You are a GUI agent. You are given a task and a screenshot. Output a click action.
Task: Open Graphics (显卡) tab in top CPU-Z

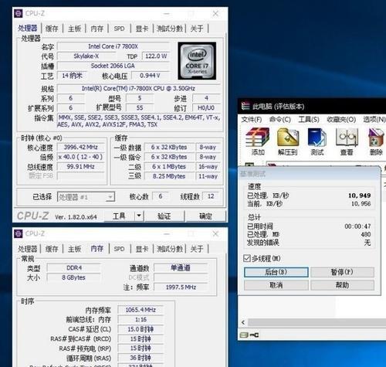[142, 29]
